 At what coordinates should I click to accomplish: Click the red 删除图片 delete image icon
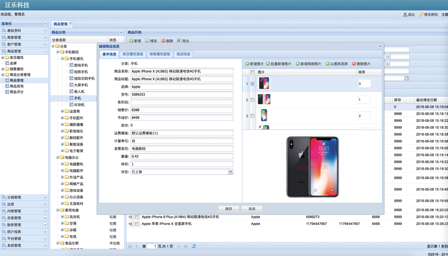coord(354,64)
